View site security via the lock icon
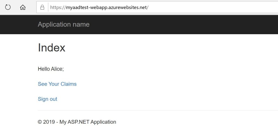This screenshot has width=278, height=137. coord(42,7)
